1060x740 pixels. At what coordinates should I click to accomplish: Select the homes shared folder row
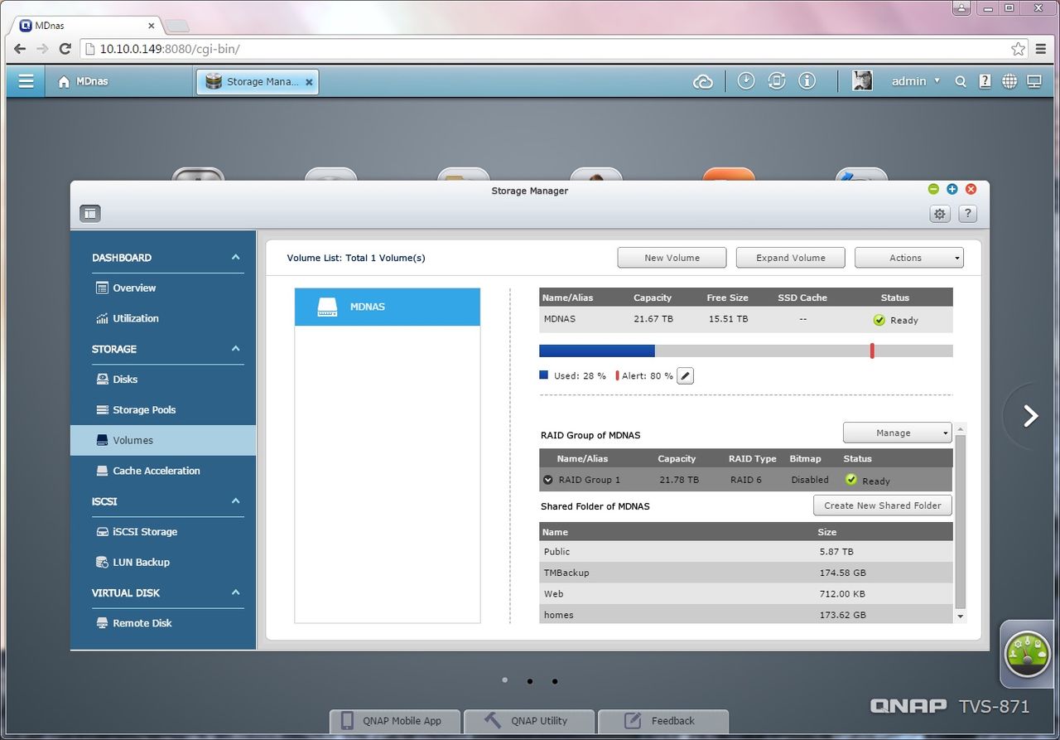(745, 614)
